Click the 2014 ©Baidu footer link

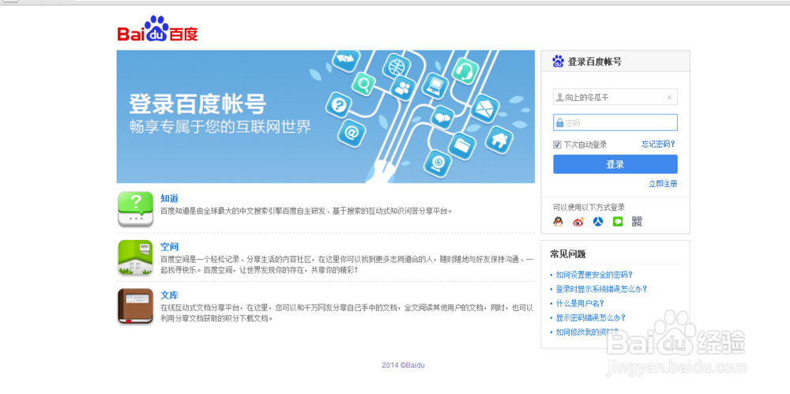tap(403, 366)
